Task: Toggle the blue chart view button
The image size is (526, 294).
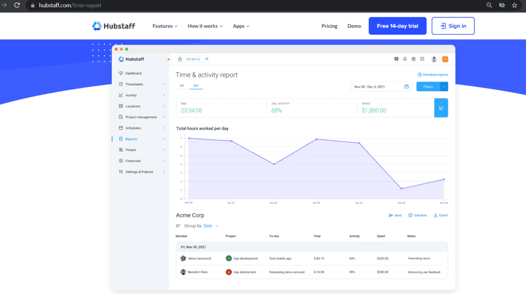Action: [441, 108]
